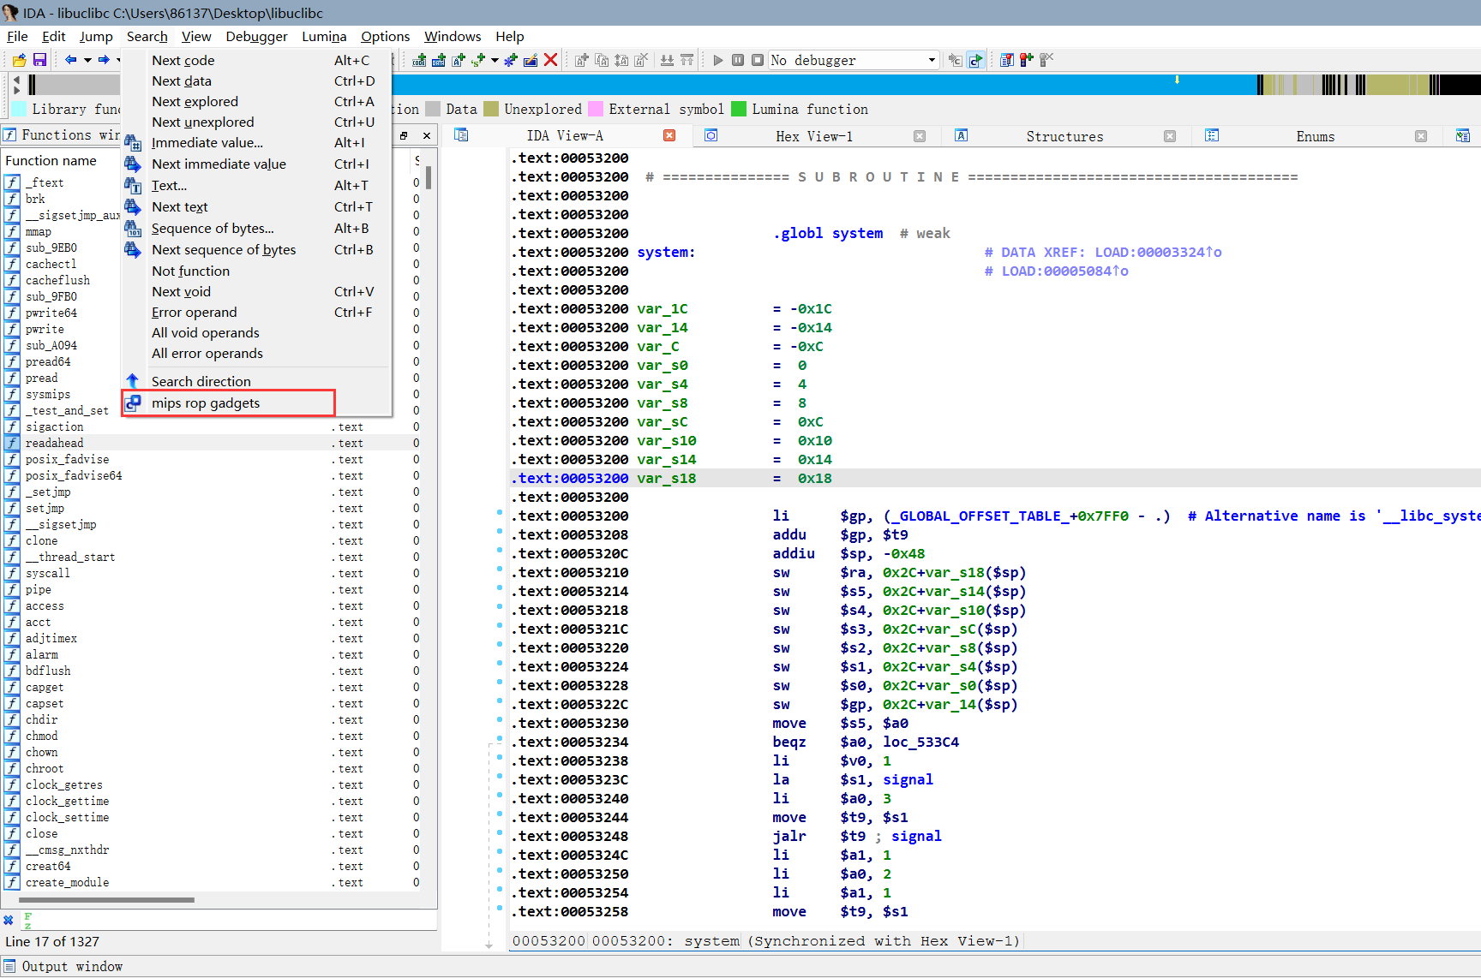The height and width of the screenshot is (978, 1481).
Task: Click the navigation band left scroll arrow
Action: click(16, 79)
